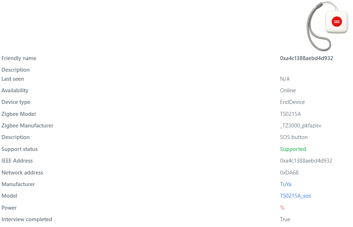This screenshot has width=353, height=227.
Task: Click the Interview completed True value
Action: pos(285,219)
